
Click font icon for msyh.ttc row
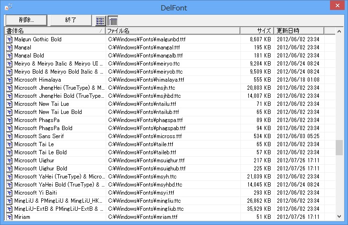(x=9, y=177)
